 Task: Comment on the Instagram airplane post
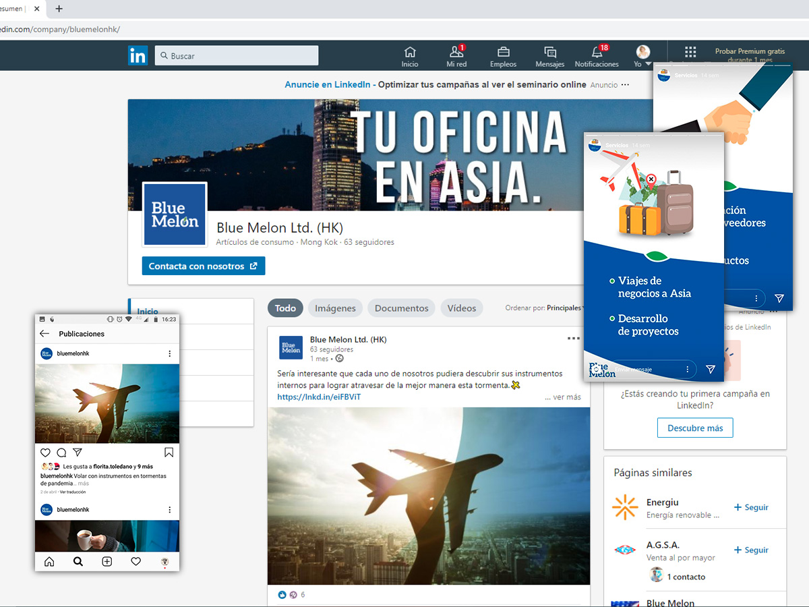61,453
